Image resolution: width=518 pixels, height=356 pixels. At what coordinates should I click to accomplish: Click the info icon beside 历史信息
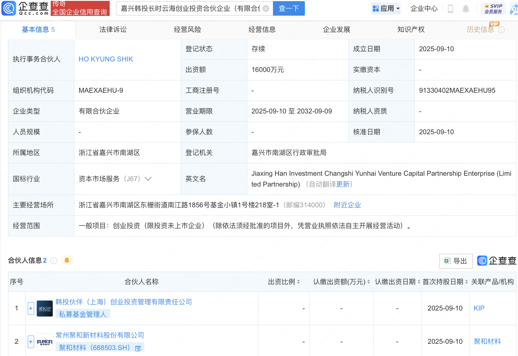click(501, 30)
